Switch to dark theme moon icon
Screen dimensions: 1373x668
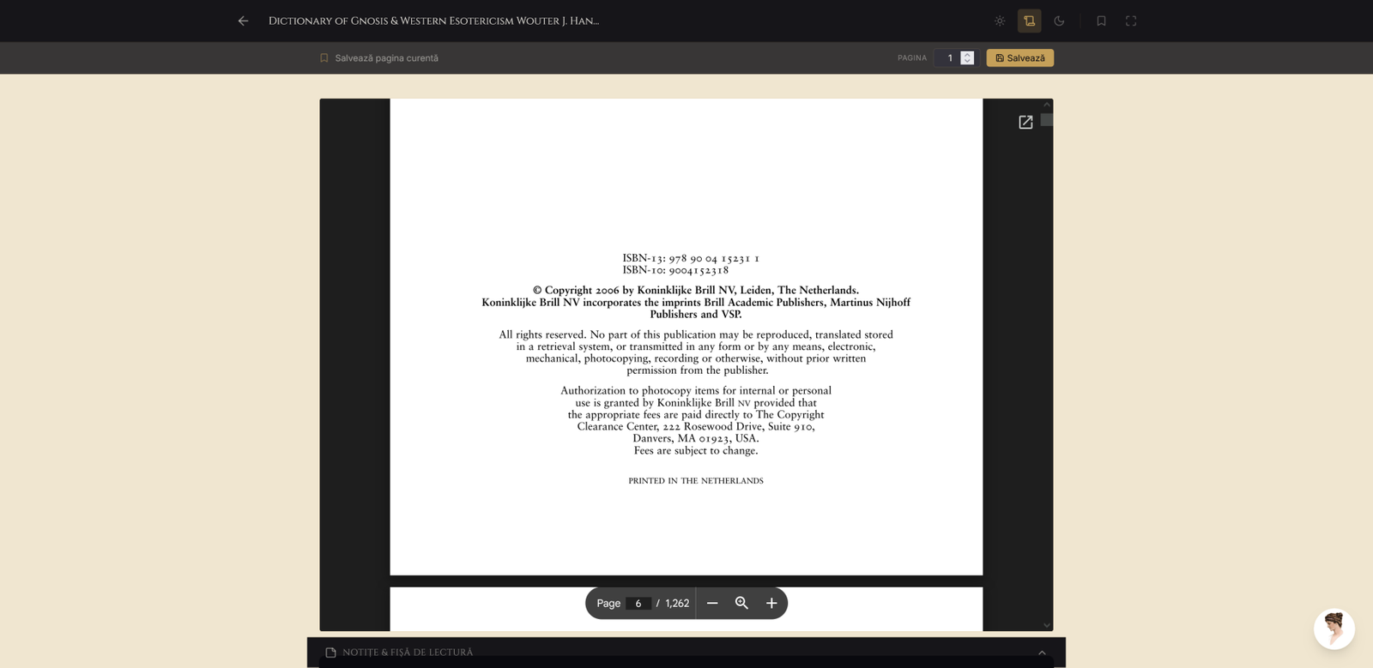tap(1059, 21)
